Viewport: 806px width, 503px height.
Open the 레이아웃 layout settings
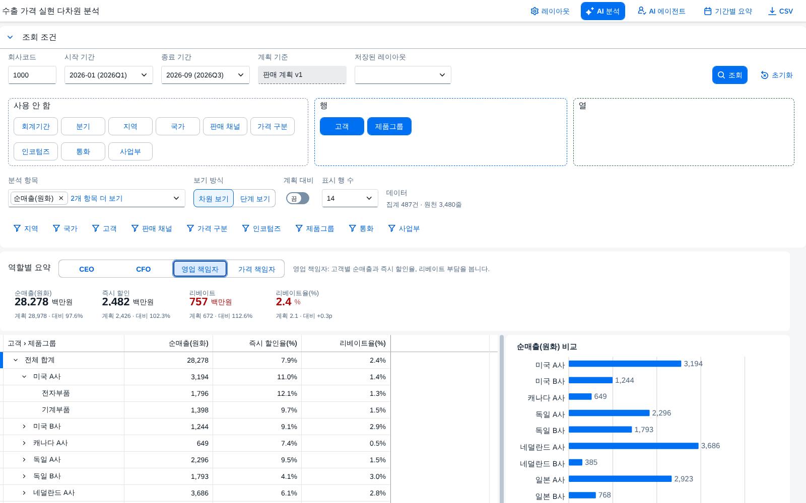[x=550, y=11]
